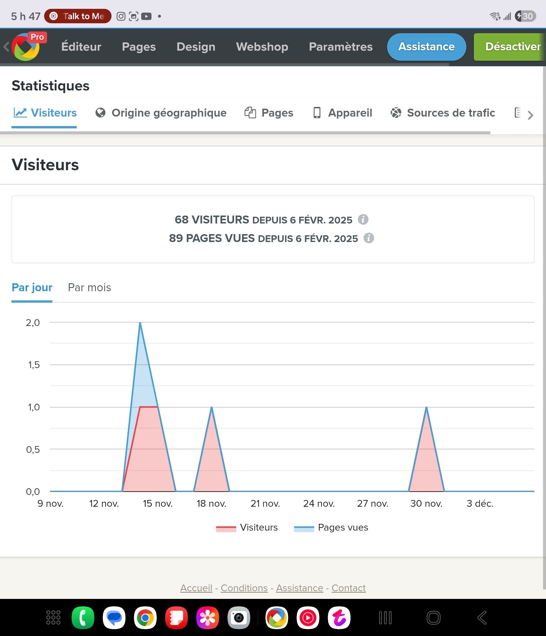Switch to Sources de trafic tab
546x636 pixels.
443,113
